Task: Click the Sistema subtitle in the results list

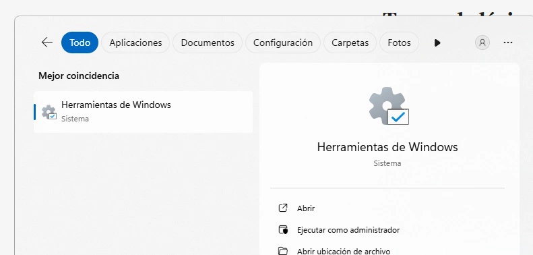Action: [x=75, y=119]
